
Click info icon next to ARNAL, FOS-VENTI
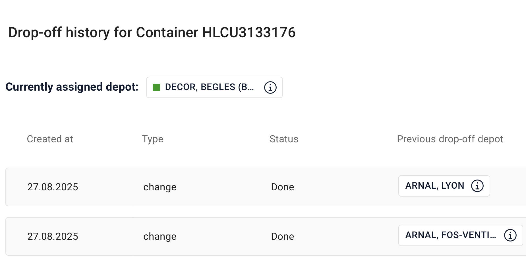510,235
